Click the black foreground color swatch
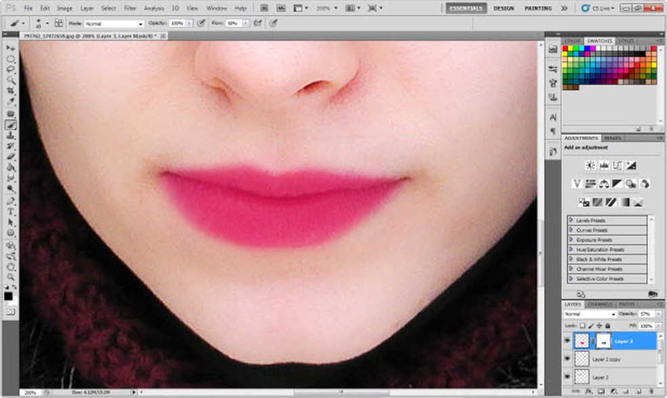 pyautogui.click(x=9, y=296)
